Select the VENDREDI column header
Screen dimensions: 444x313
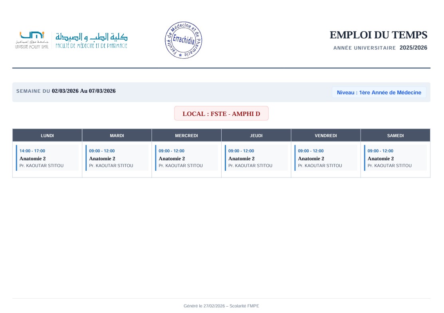pos(326,136)
